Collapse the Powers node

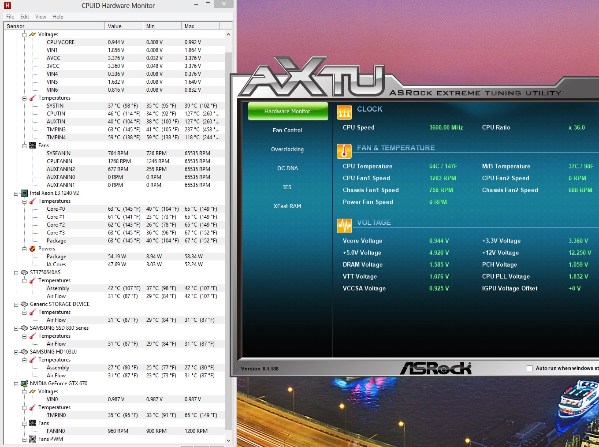[x=25, y=249]
